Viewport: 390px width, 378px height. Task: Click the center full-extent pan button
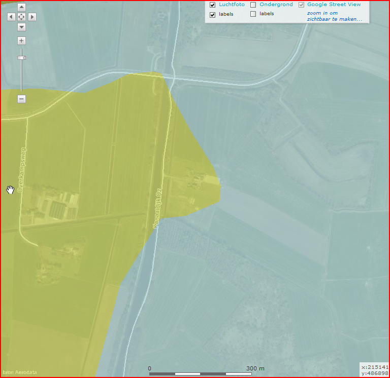pos(21,17)
